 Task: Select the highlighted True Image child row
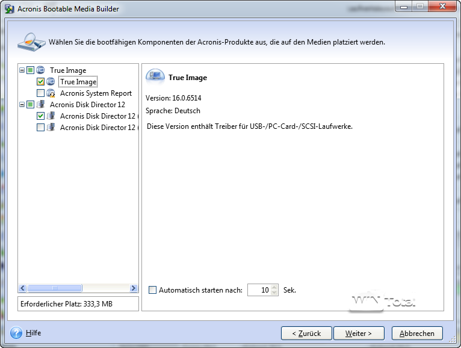[x=78, y=82]
